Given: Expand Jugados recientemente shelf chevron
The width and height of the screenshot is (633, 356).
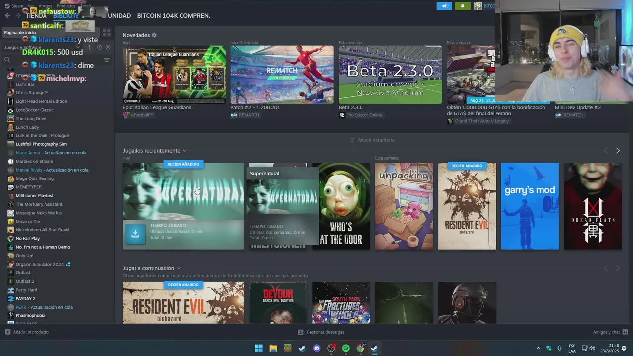Looking at the screenshot, I should pos(184,151).
